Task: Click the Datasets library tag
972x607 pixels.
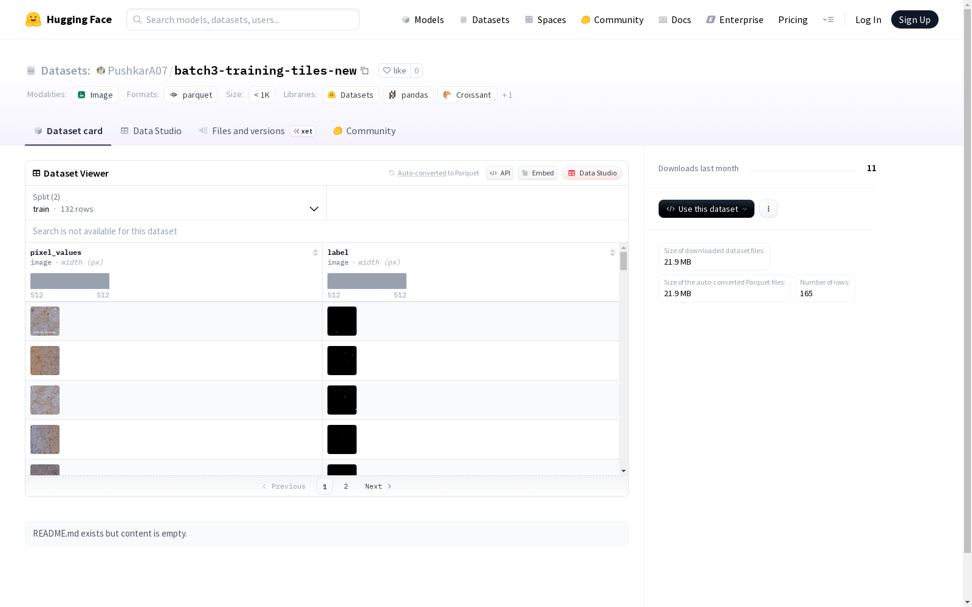Action: [x=351, y=95]
